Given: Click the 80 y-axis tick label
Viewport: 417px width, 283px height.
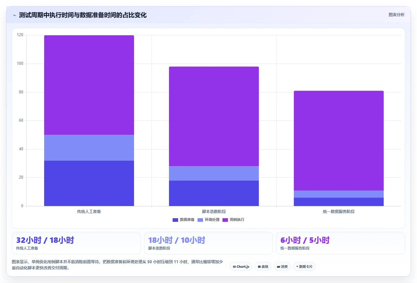Looking at the screenshot, I should 21,92.
